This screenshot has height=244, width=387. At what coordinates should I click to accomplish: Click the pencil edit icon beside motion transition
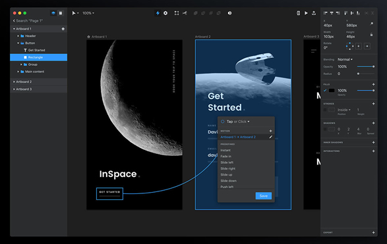[x=271, y=137]
